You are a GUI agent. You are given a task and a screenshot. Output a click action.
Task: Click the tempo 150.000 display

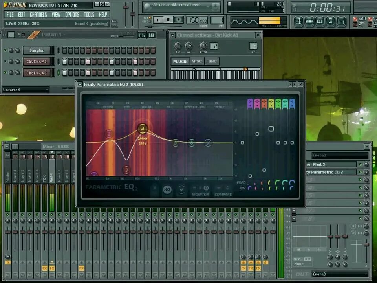click(197, 20)
